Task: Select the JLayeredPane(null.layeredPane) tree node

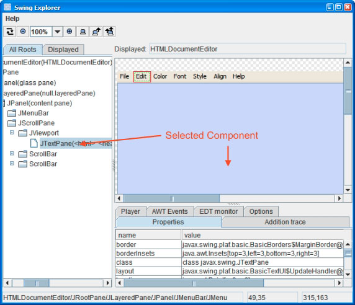Action: pos(49,93)
